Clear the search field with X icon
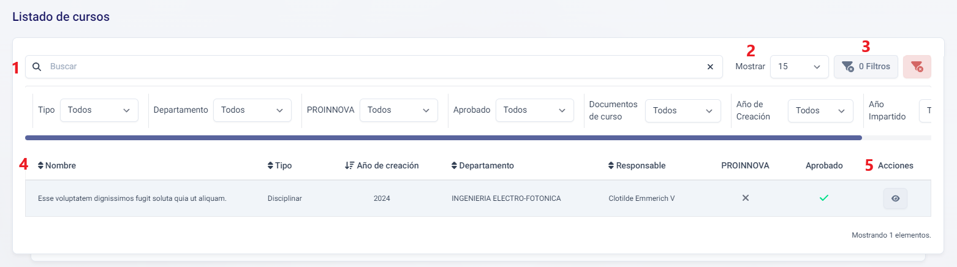Image resolution: width=957 pixels, height=267 pixels. (x=710, y=67)
